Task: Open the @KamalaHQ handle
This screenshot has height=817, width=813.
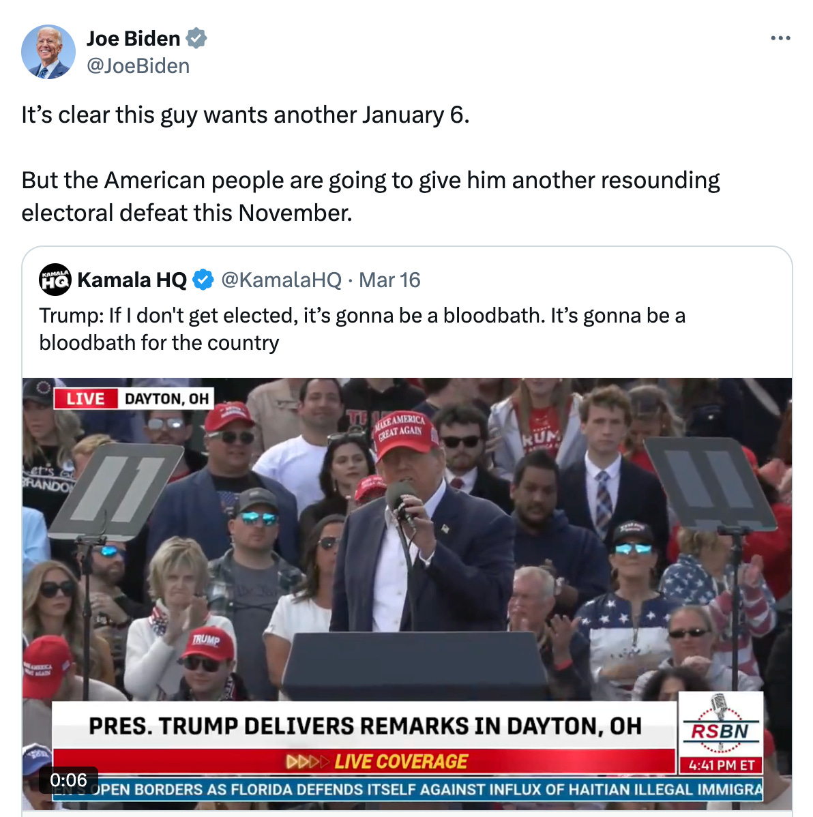Action: [x=282, y=280]
